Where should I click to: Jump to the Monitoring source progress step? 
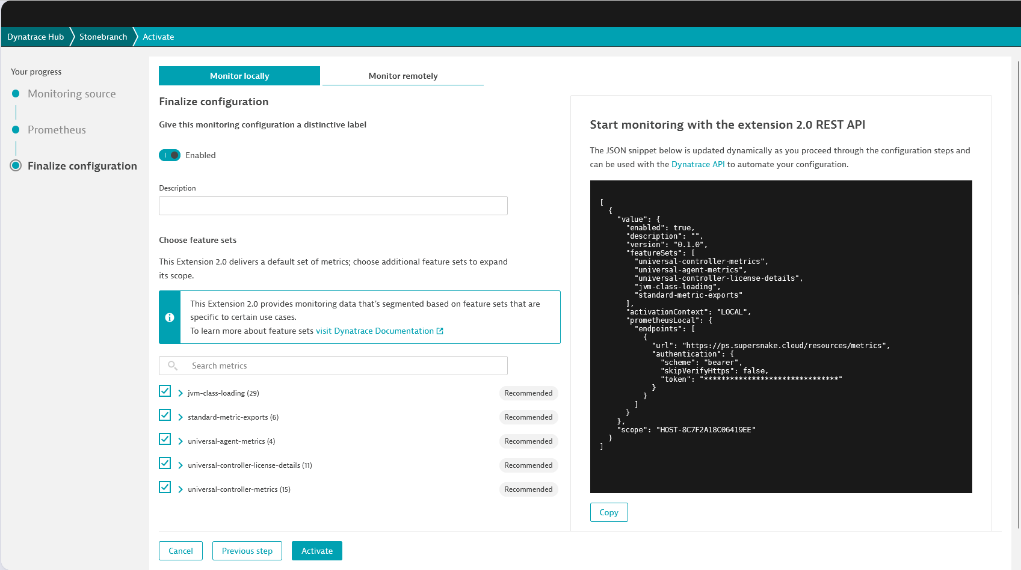click(72, 94)
